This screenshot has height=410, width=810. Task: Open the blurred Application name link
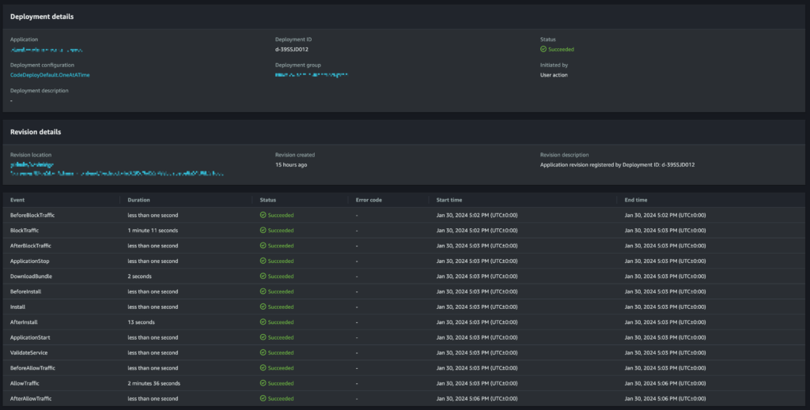(x=47, y=49)
